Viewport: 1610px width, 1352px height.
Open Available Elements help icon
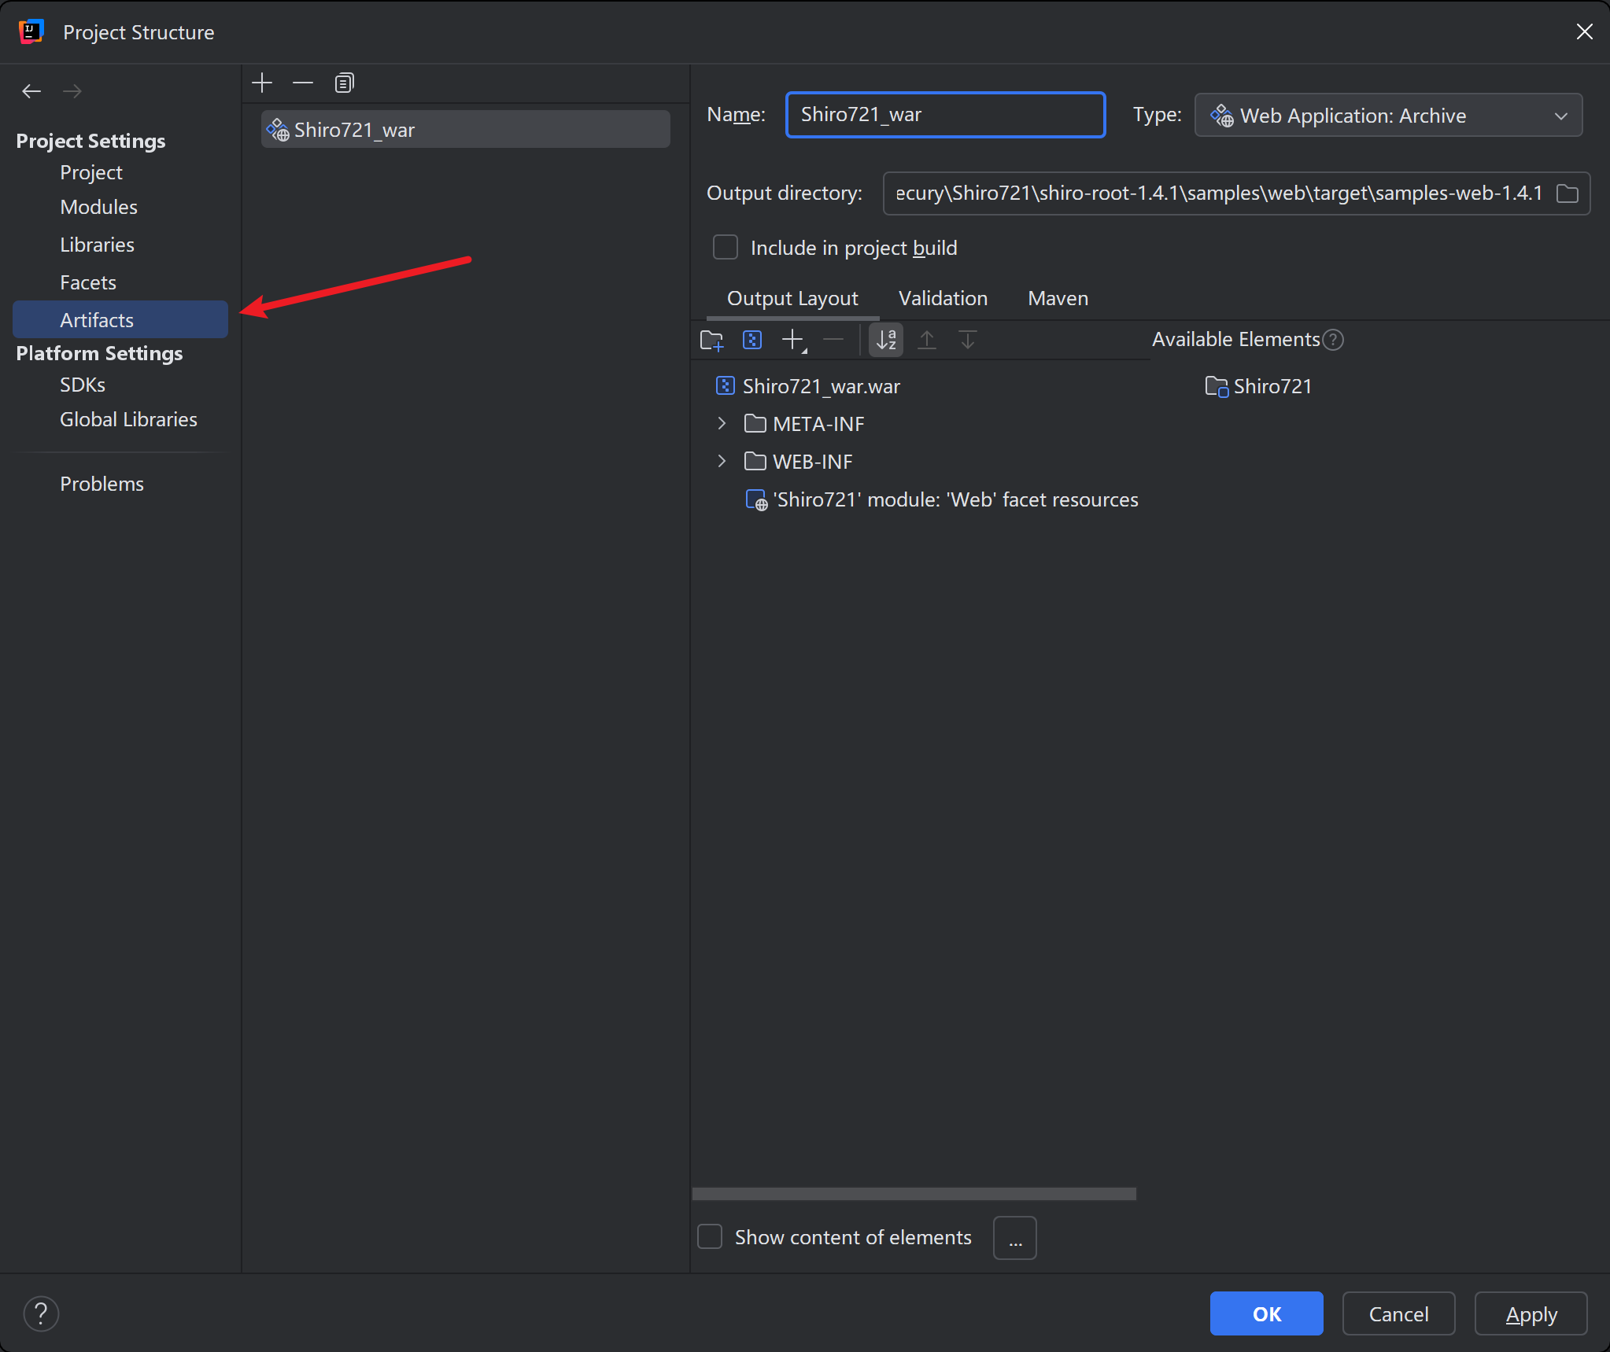point(1333,340)
